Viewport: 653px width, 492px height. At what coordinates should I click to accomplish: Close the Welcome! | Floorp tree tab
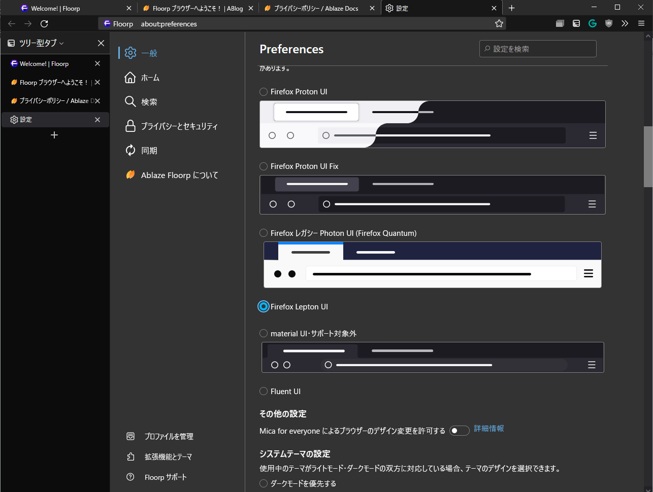click(97, 63)
